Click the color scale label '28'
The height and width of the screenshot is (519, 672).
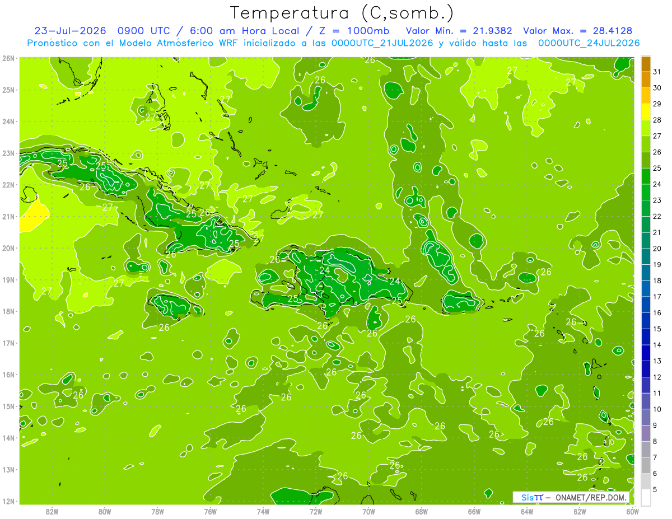[657, 120]
